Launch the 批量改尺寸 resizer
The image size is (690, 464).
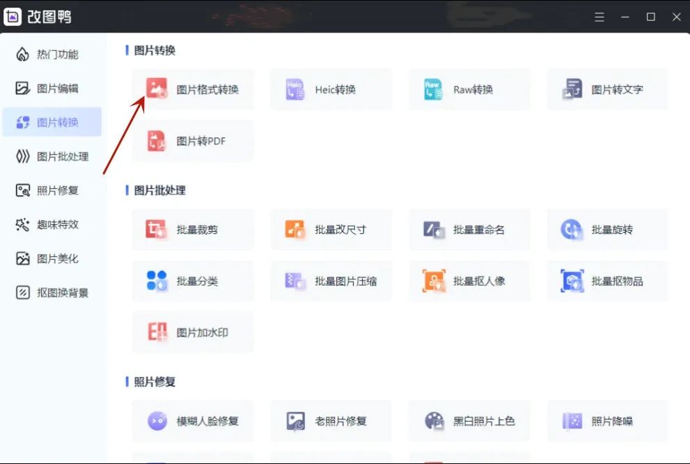coord(331,229)
